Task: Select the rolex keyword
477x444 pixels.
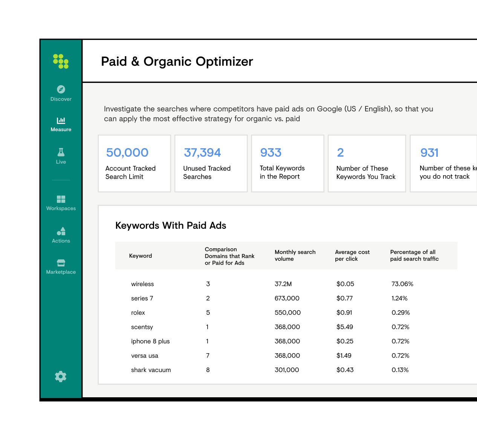Action: coord(138,312)
